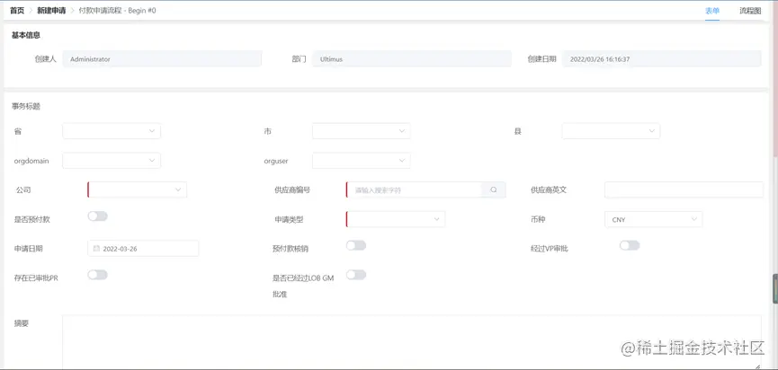Viewport: 778px width, 370px height.
Task: Click the calendar icon in 申请日期 field
Action: coord(96,249)
